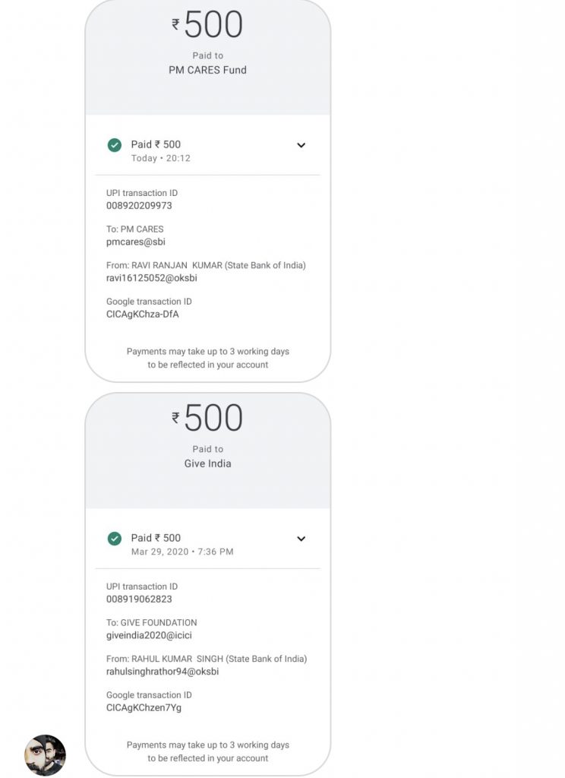Tap rahulsinghrathor94@oksbi sender address
The width and height of the screenshot is (565, 778).
163,672
